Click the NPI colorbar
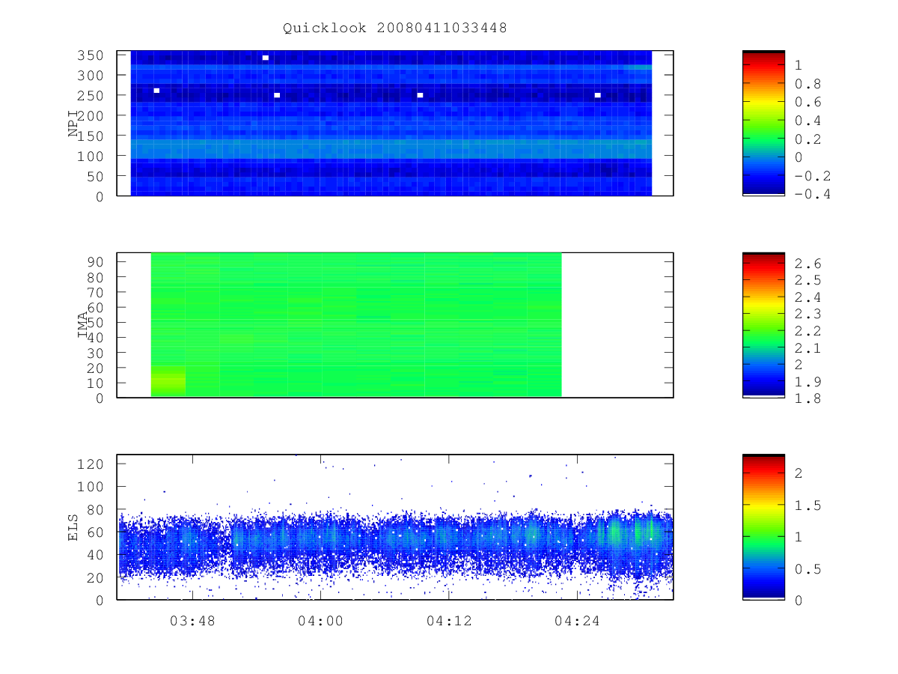The width and height of the screenshot is (898, 674). (x=763, y=123)
